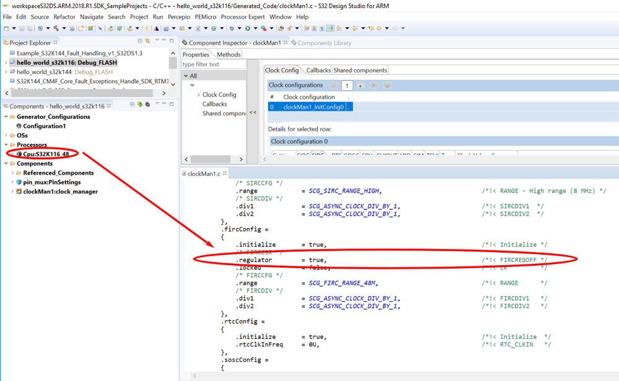
Task: Click the blue-red triangle toolbar icon
Action: tap(156, 28)
